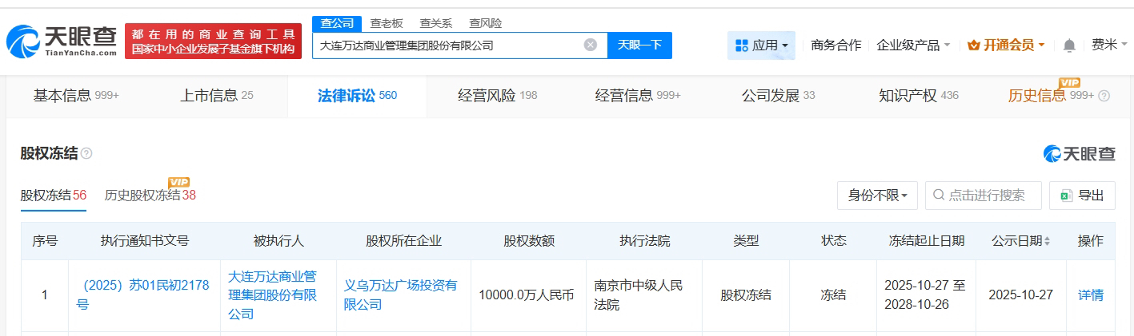
Task: Sort by 公示日期 column arrows
Action: coord(1047,241)
